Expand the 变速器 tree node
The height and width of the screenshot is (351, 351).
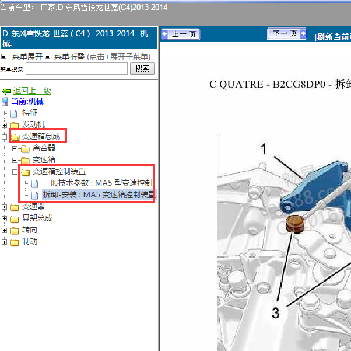[x=4, y=207]
